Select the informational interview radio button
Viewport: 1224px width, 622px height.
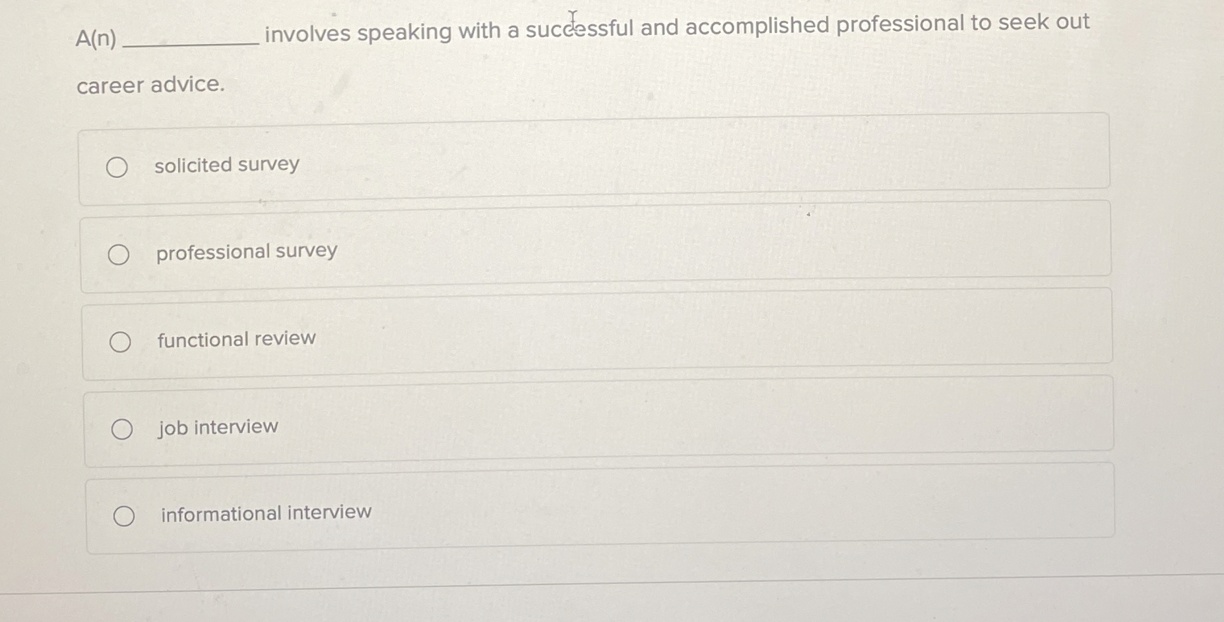pos(124,515)
